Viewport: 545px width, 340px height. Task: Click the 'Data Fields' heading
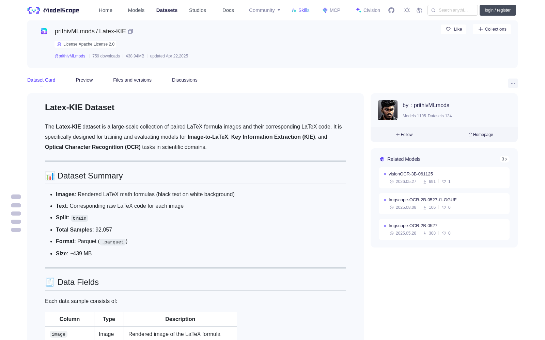[x=72, y=282]
